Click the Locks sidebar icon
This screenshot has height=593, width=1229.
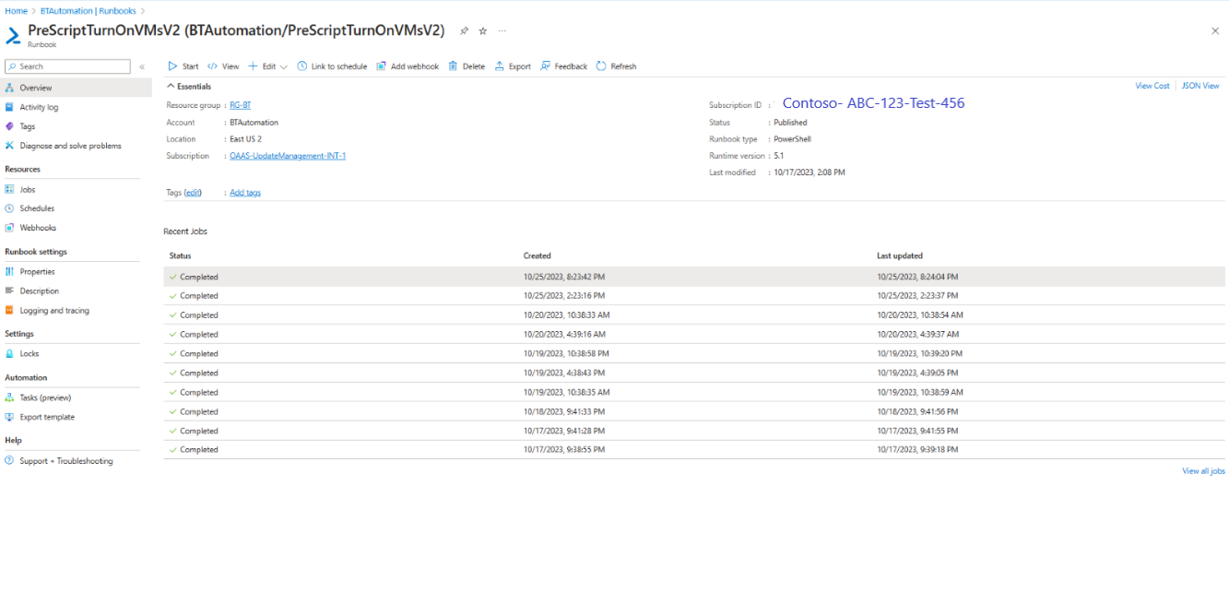(10, 353)
